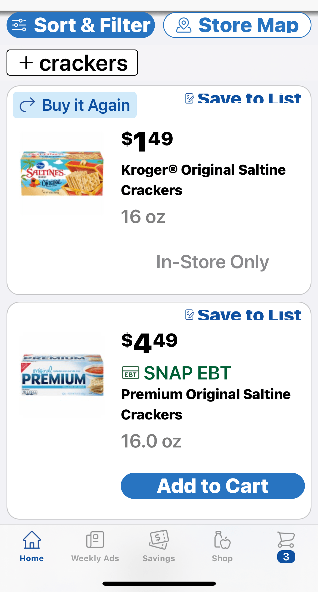318x593 pixels.
Task: Open Premium Original Saltine Crackers title
Action: [x=205, y=404]
